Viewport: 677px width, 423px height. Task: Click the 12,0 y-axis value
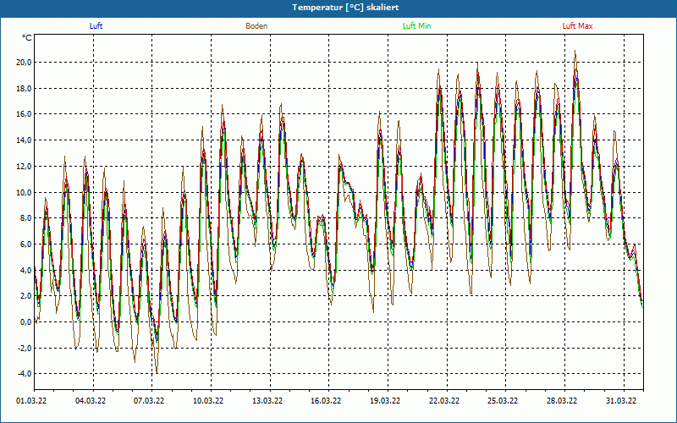25,167
